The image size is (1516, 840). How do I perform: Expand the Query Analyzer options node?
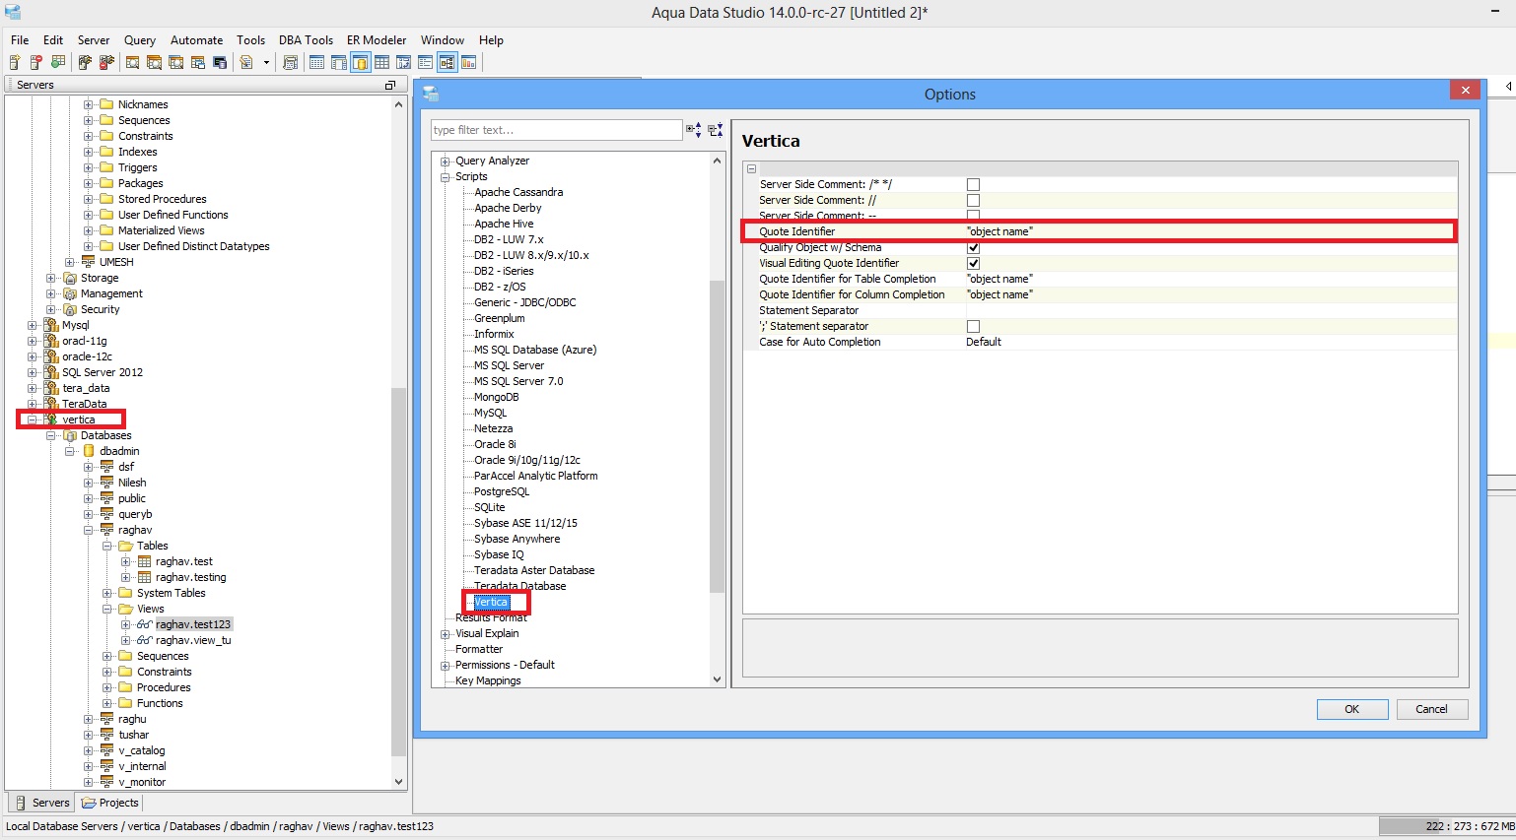446,162
